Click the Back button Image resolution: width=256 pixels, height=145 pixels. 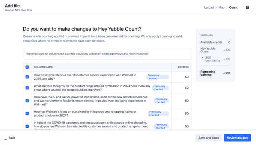click(12, 138)
